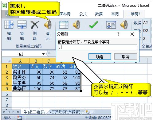The height and width of the screenshot is (120, 153).
Task: Close the 分隔符 dialog
Action: pyautogui.click(x=132, y=34)
